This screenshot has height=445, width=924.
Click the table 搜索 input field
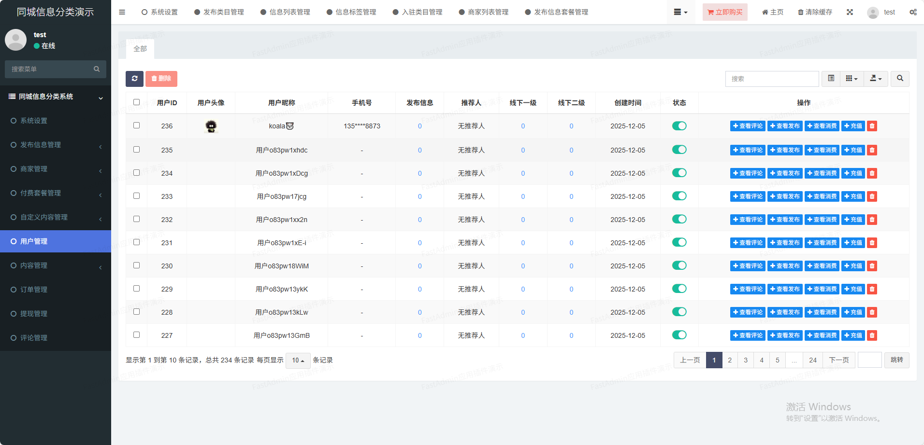click(x=772, y=79)
